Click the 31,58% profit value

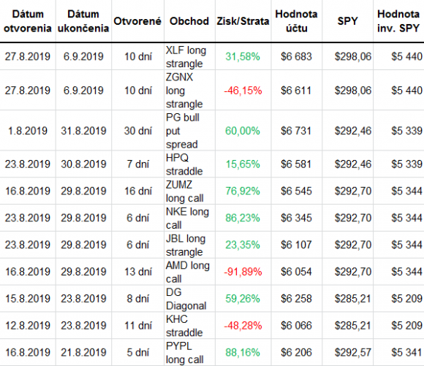coord(243,57)
